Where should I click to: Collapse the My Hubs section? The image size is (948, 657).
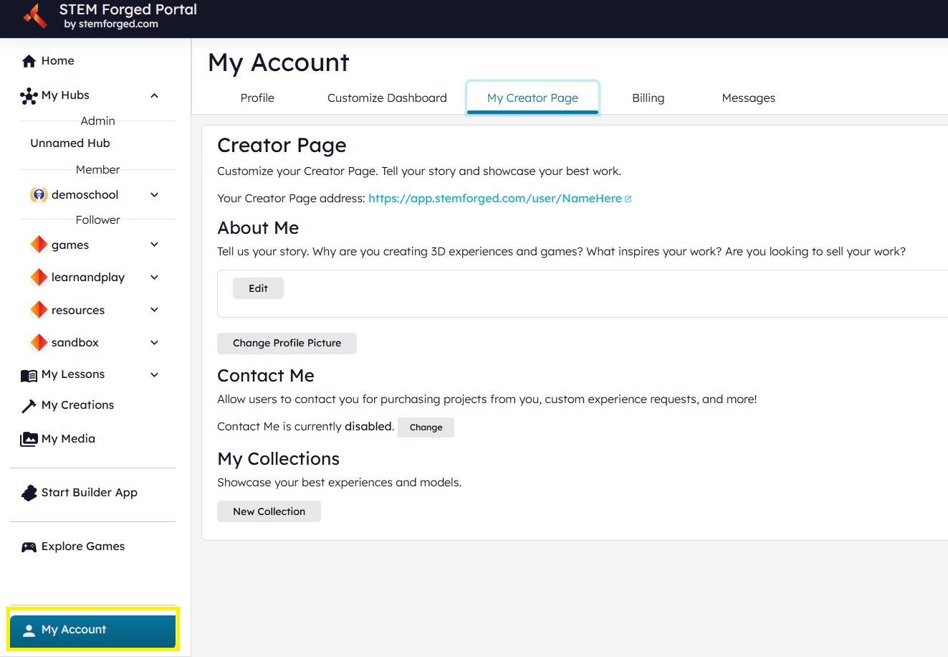[154, 95]
